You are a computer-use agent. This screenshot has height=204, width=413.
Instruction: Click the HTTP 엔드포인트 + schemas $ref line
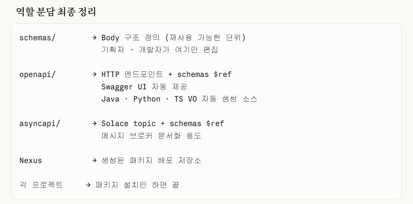click(166, 75)
